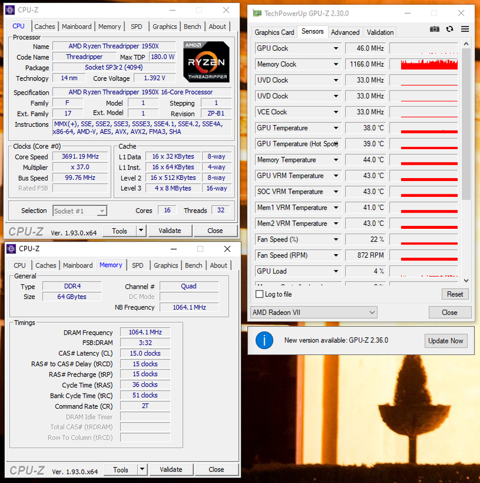Click the Package value Socket SP3r2 (4094)

(114, 68)
